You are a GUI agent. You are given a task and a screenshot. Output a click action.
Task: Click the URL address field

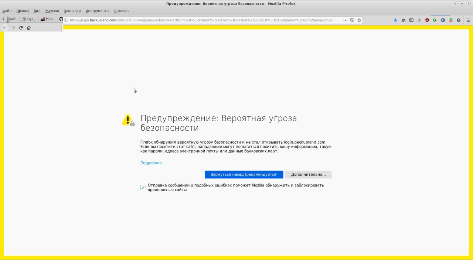(x=201, y=20)
